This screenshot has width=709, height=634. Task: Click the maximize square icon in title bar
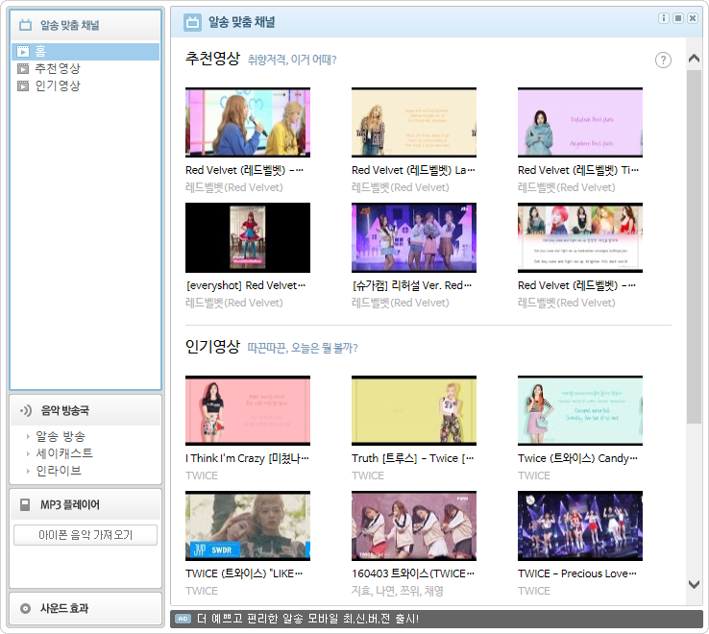pyautogui.click(x=678, y=18)
